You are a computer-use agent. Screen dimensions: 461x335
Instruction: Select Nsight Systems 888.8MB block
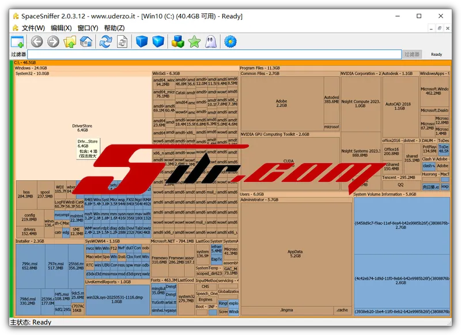[x=361, y=153]
